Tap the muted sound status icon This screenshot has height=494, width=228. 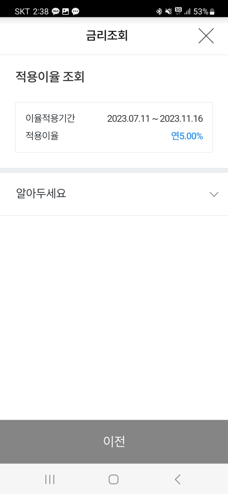168,12
